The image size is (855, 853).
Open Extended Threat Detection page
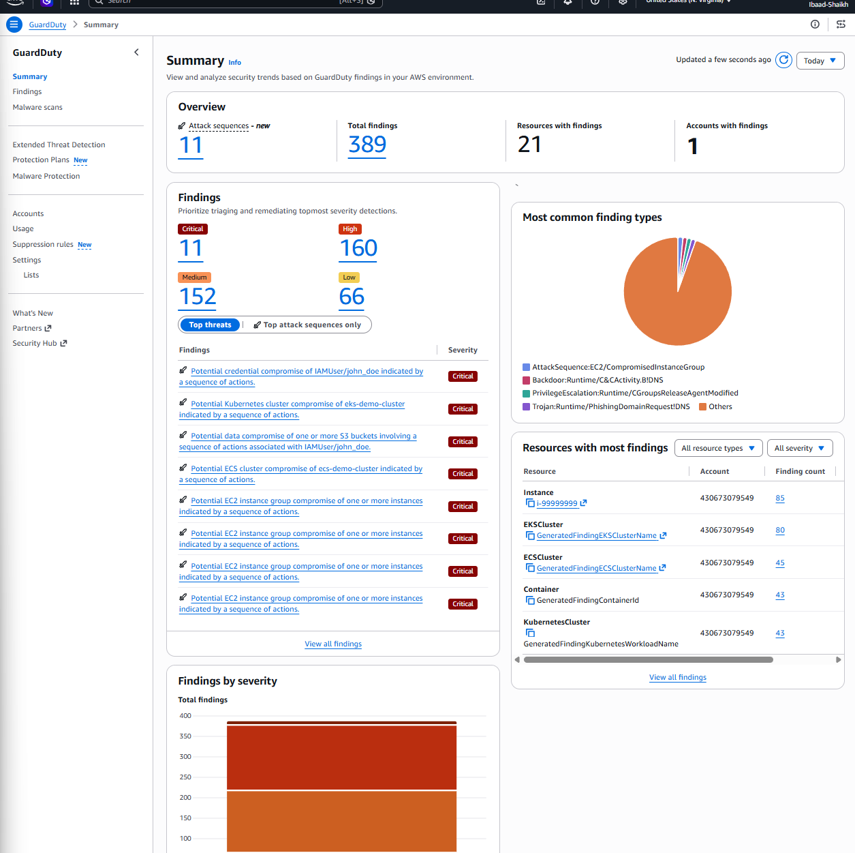coord(59,145)
